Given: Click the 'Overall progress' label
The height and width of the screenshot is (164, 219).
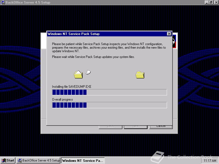Looking at the screenshot, I should pos(62,99).
